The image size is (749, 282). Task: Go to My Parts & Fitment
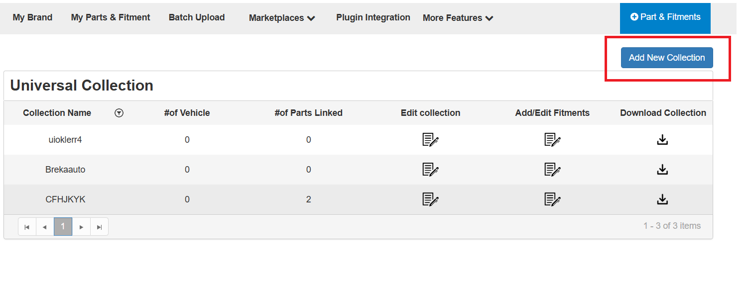(x=111, y=17)
